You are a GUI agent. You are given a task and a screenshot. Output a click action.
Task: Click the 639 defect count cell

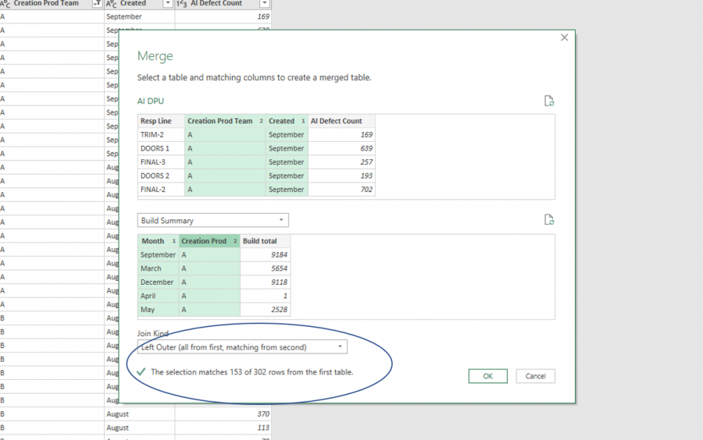pos(341,148)
